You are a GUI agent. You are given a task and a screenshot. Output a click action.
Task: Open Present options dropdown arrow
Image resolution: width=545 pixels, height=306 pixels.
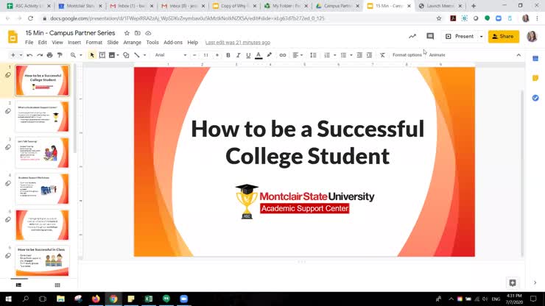pos(481,37)
